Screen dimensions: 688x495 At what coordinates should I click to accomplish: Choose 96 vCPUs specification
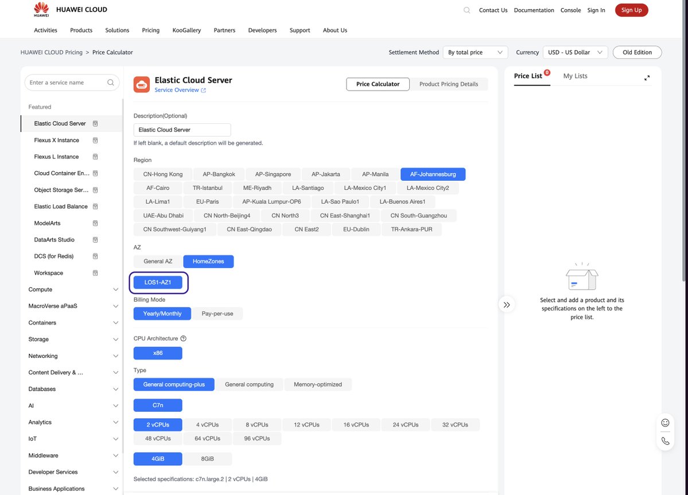point(257,438)
